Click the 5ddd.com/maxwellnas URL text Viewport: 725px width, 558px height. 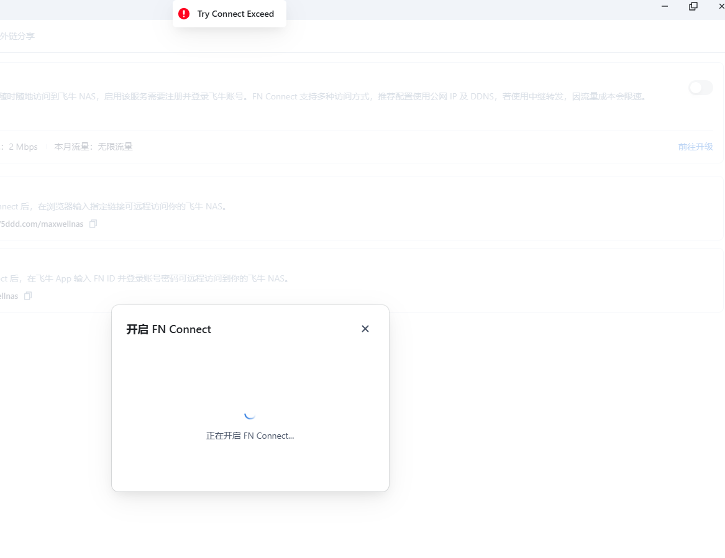pos(42,224)
